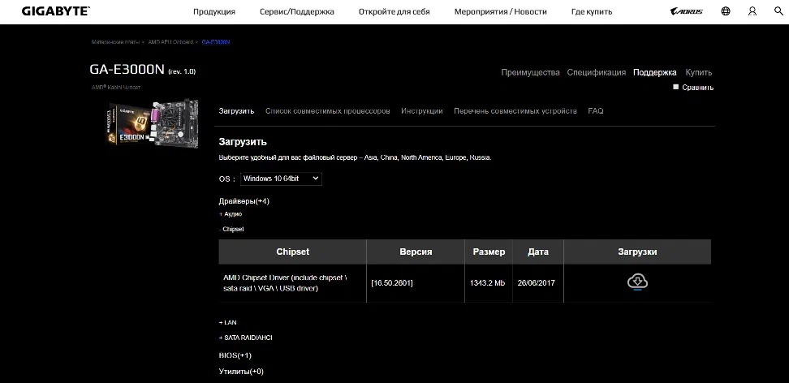Open the Откройте для себя menu
Image resolution: width=789 pixels, height=383 pixels.
(x=394, y=11)
